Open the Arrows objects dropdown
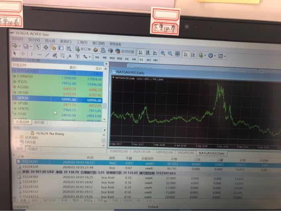The image size is (281, 211). (x=87, y=57)
